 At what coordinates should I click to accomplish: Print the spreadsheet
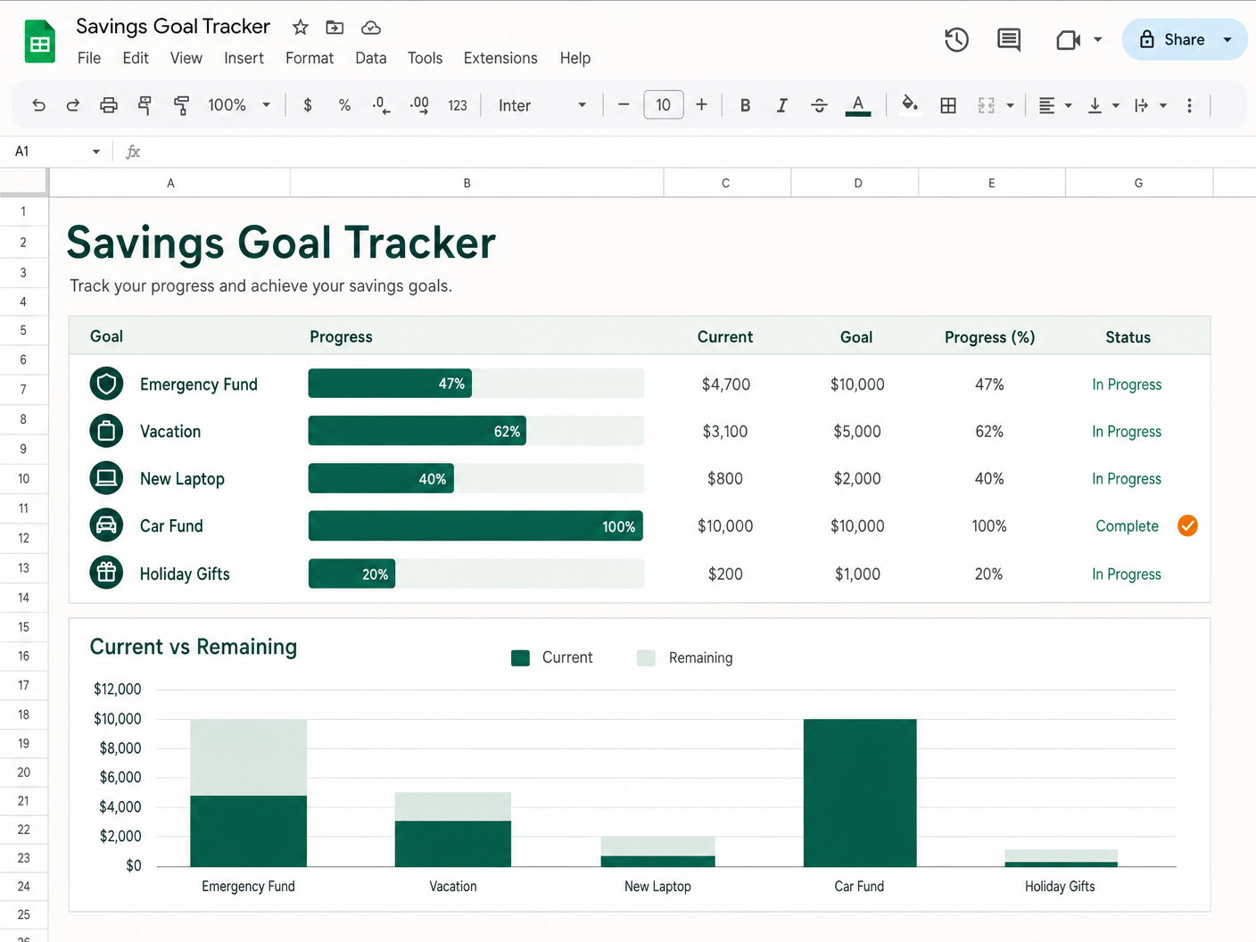[x=109, y=105]
